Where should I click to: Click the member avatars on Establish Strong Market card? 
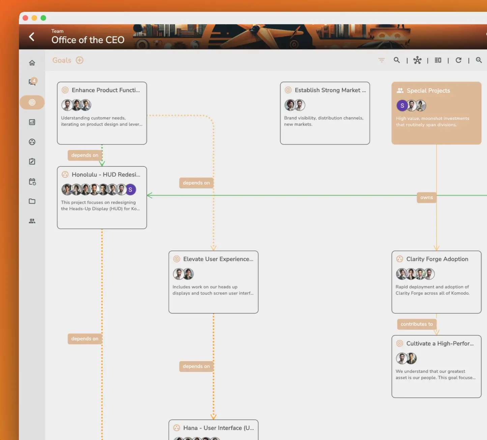[295, 105]
